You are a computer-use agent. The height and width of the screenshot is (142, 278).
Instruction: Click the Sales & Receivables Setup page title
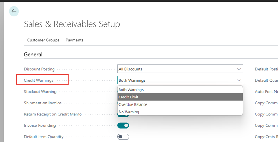[x=72, y=24]
